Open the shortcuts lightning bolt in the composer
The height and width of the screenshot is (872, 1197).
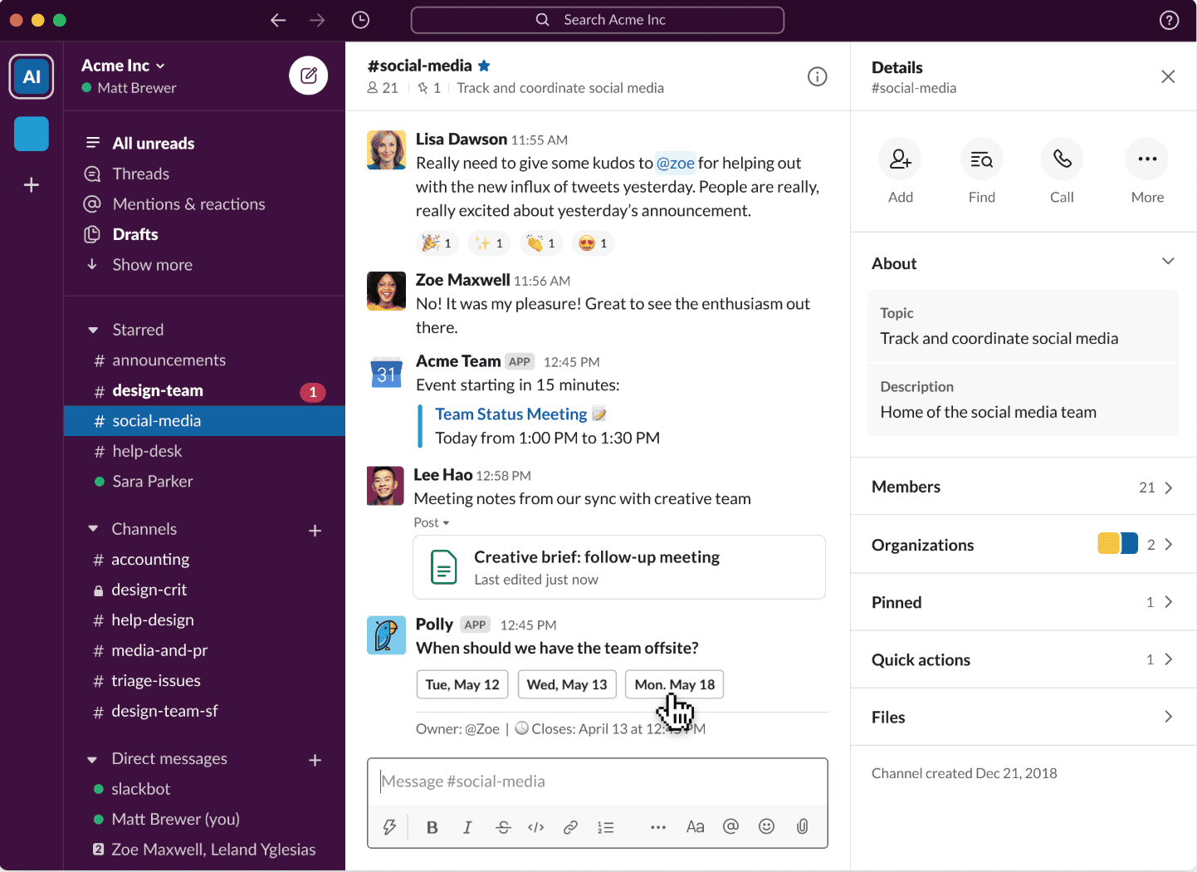tap(389, 826)
